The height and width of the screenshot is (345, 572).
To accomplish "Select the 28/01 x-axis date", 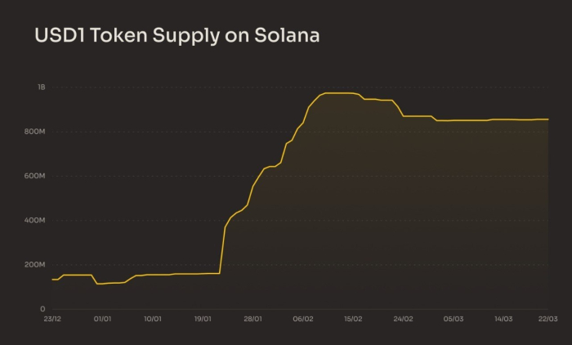I will click(252, 319).
